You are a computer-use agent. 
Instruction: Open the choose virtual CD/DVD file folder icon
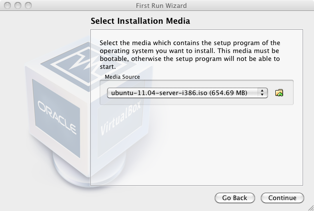(x=279, y=93)
